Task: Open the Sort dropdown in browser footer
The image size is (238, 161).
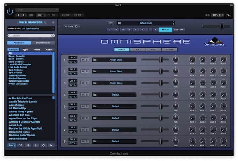Action: click(x=12, y=145)
